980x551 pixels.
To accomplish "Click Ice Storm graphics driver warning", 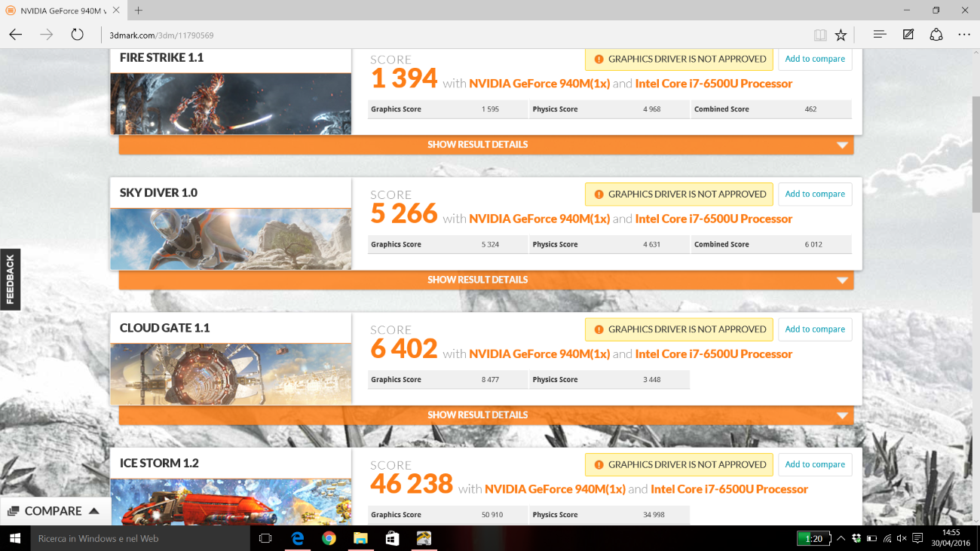I will [679, 464].
